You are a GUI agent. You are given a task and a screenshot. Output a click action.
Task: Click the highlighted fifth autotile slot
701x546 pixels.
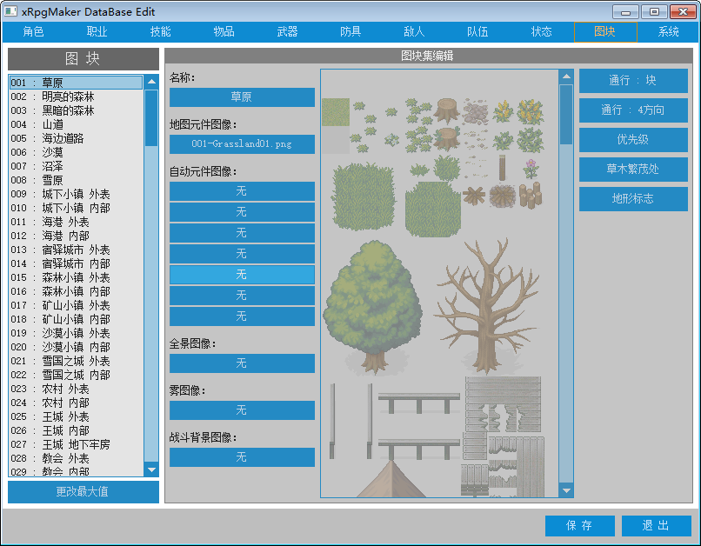242,275
